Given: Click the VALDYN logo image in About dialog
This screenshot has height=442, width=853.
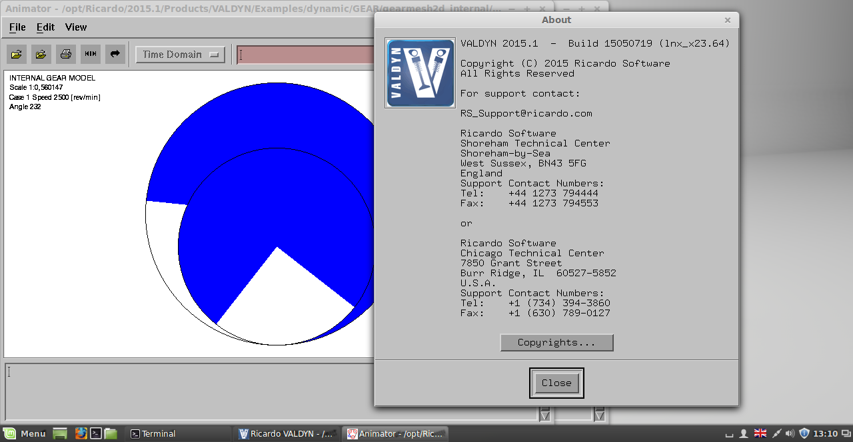Looking at the screenshot, I should pyautogui.click(x=420, y=73).
